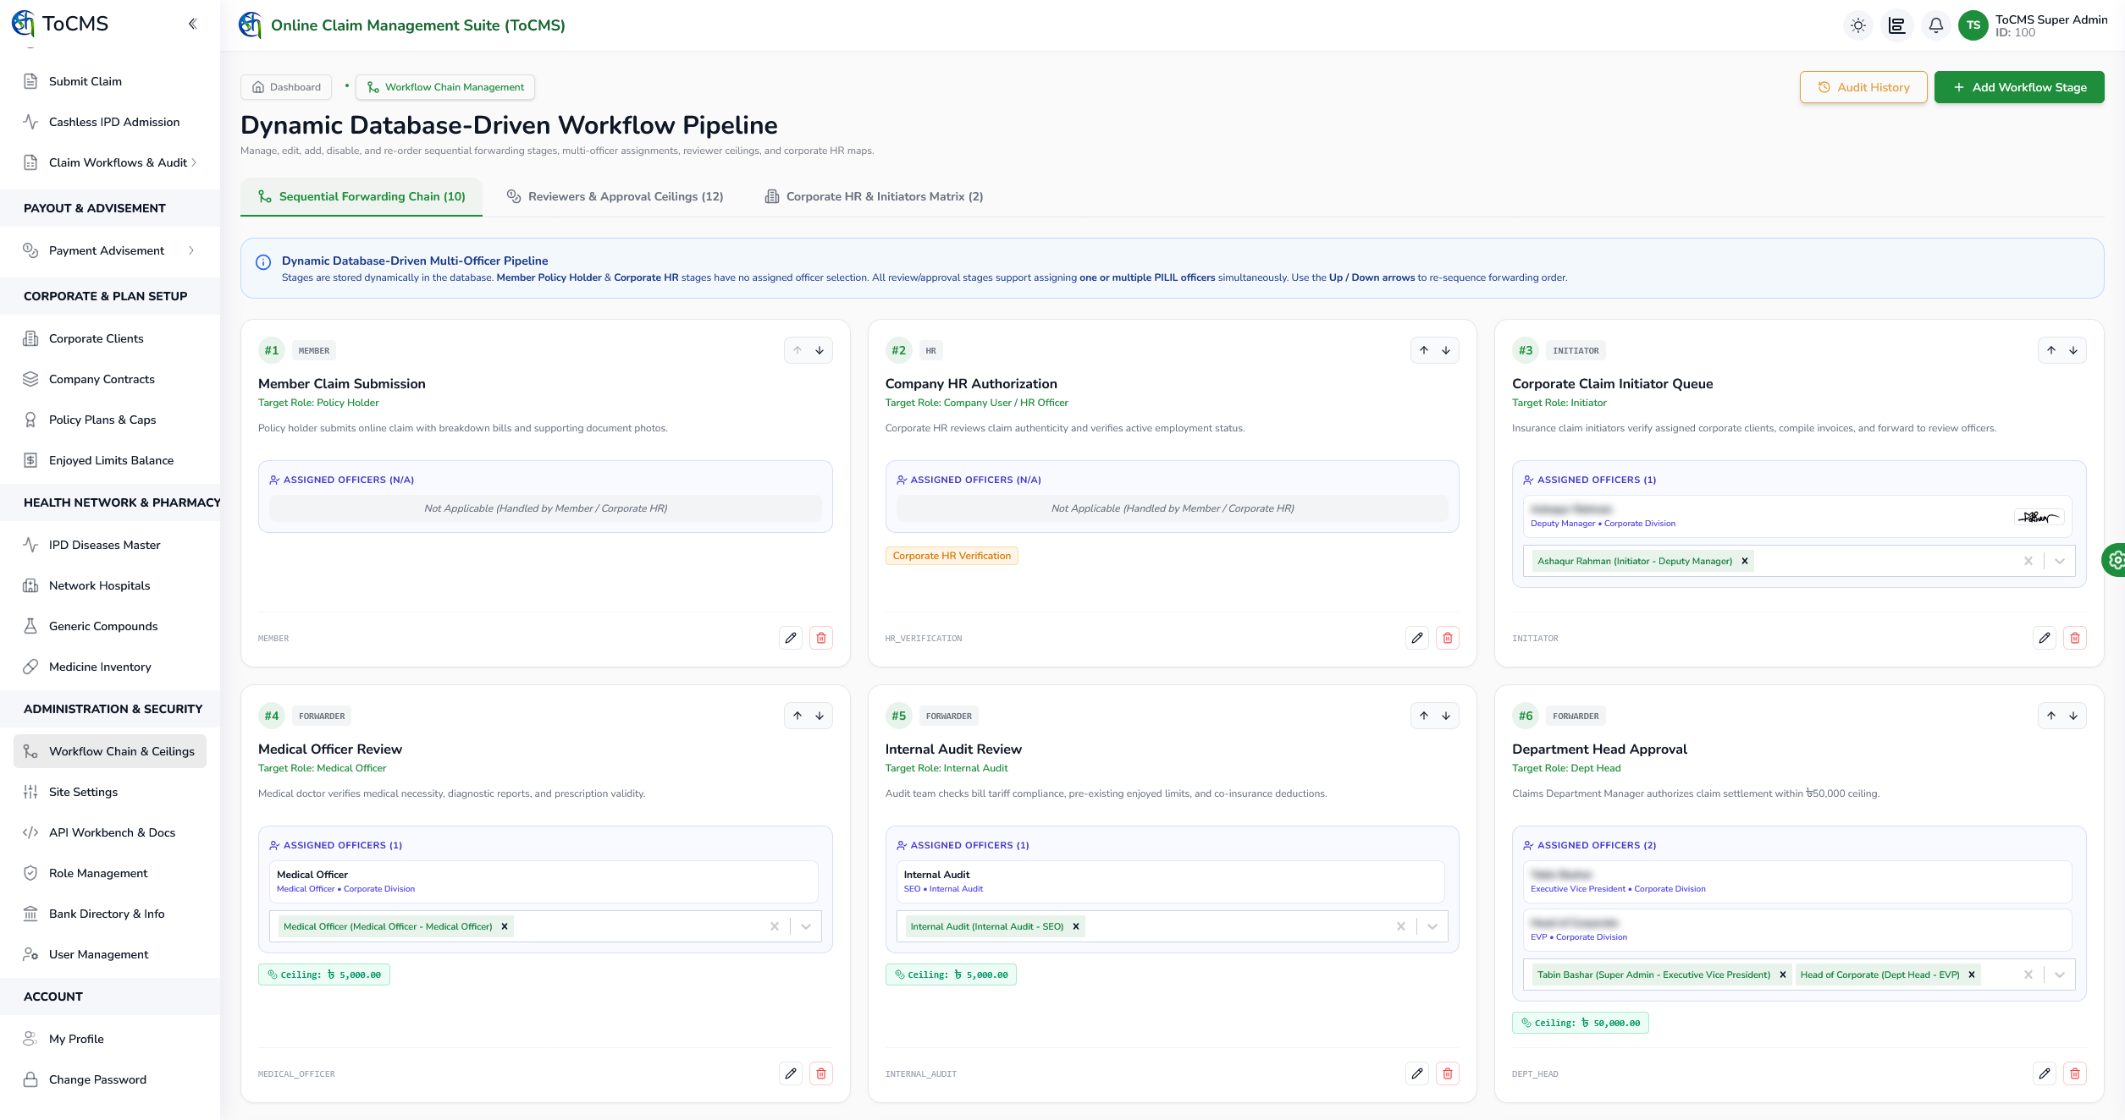Open Role Management in sidebar

click(x=110, y=873)
